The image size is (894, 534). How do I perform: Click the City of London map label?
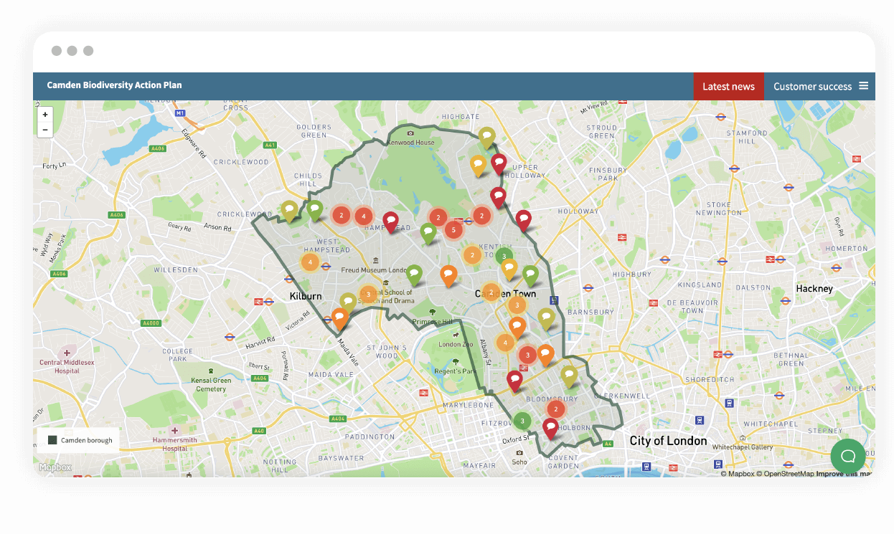[668, 441]
